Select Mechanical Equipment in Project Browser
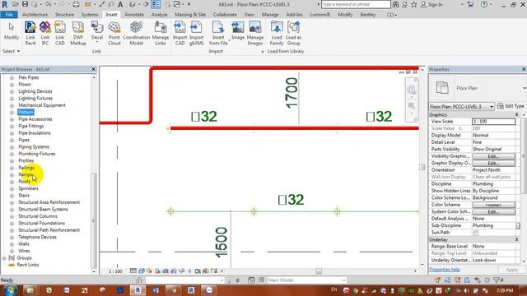Image resolution: width=527 pixels, height=296 pixels. click(42, 105)
